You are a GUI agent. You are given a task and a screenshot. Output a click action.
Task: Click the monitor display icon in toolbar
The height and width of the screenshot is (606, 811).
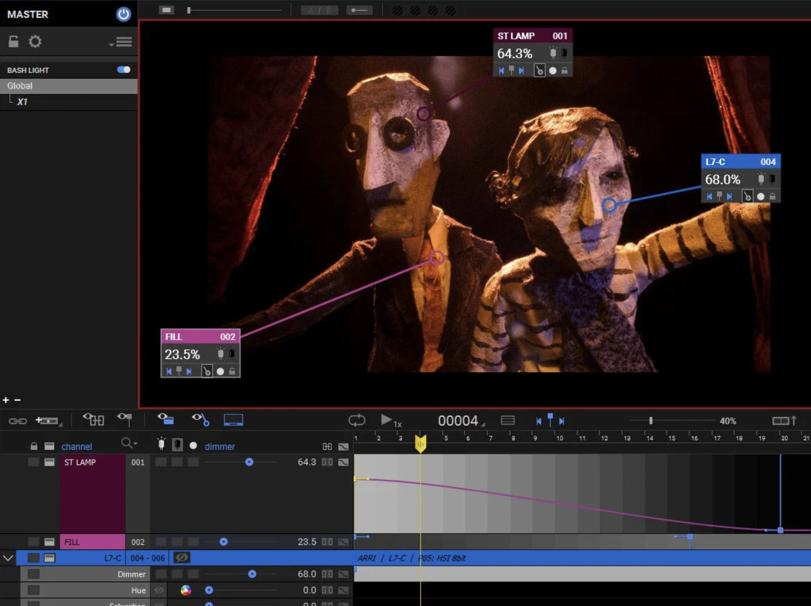click(x=233, y=420)
